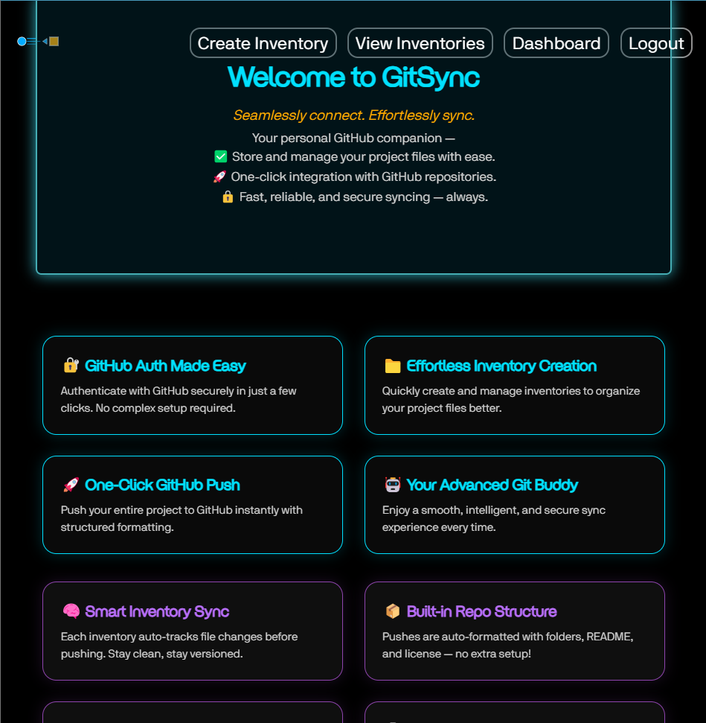Go to View Inventories

coord(420,43)
